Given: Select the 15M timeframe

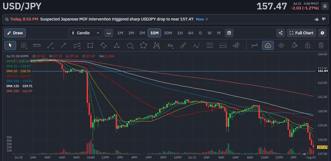Looking at the screenshot, I should pos(154,33).
